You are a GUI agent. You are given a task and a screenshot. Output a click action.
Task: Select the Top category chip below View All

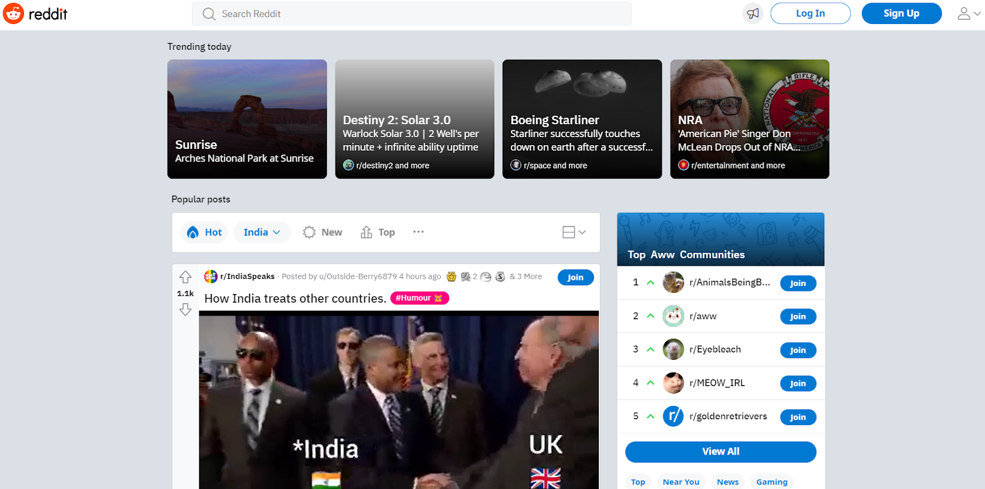tap(638, 482)
